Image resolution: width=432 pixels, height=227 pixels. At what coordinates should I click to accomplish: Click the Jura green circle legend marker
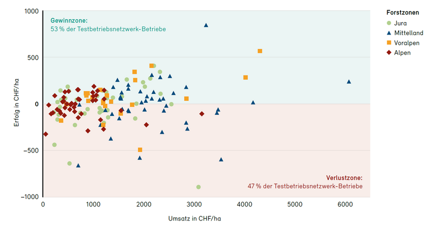(x=390, y=23)
